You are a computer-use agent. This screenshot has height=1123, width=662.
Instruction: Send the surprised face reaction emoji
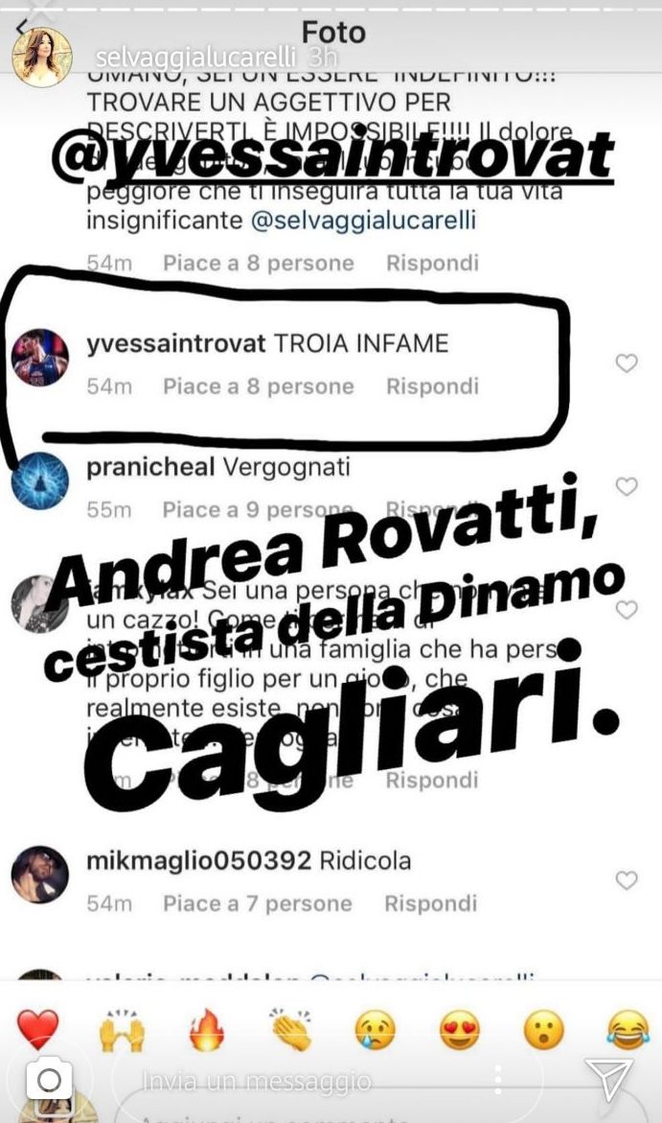tap(544, 1030)
